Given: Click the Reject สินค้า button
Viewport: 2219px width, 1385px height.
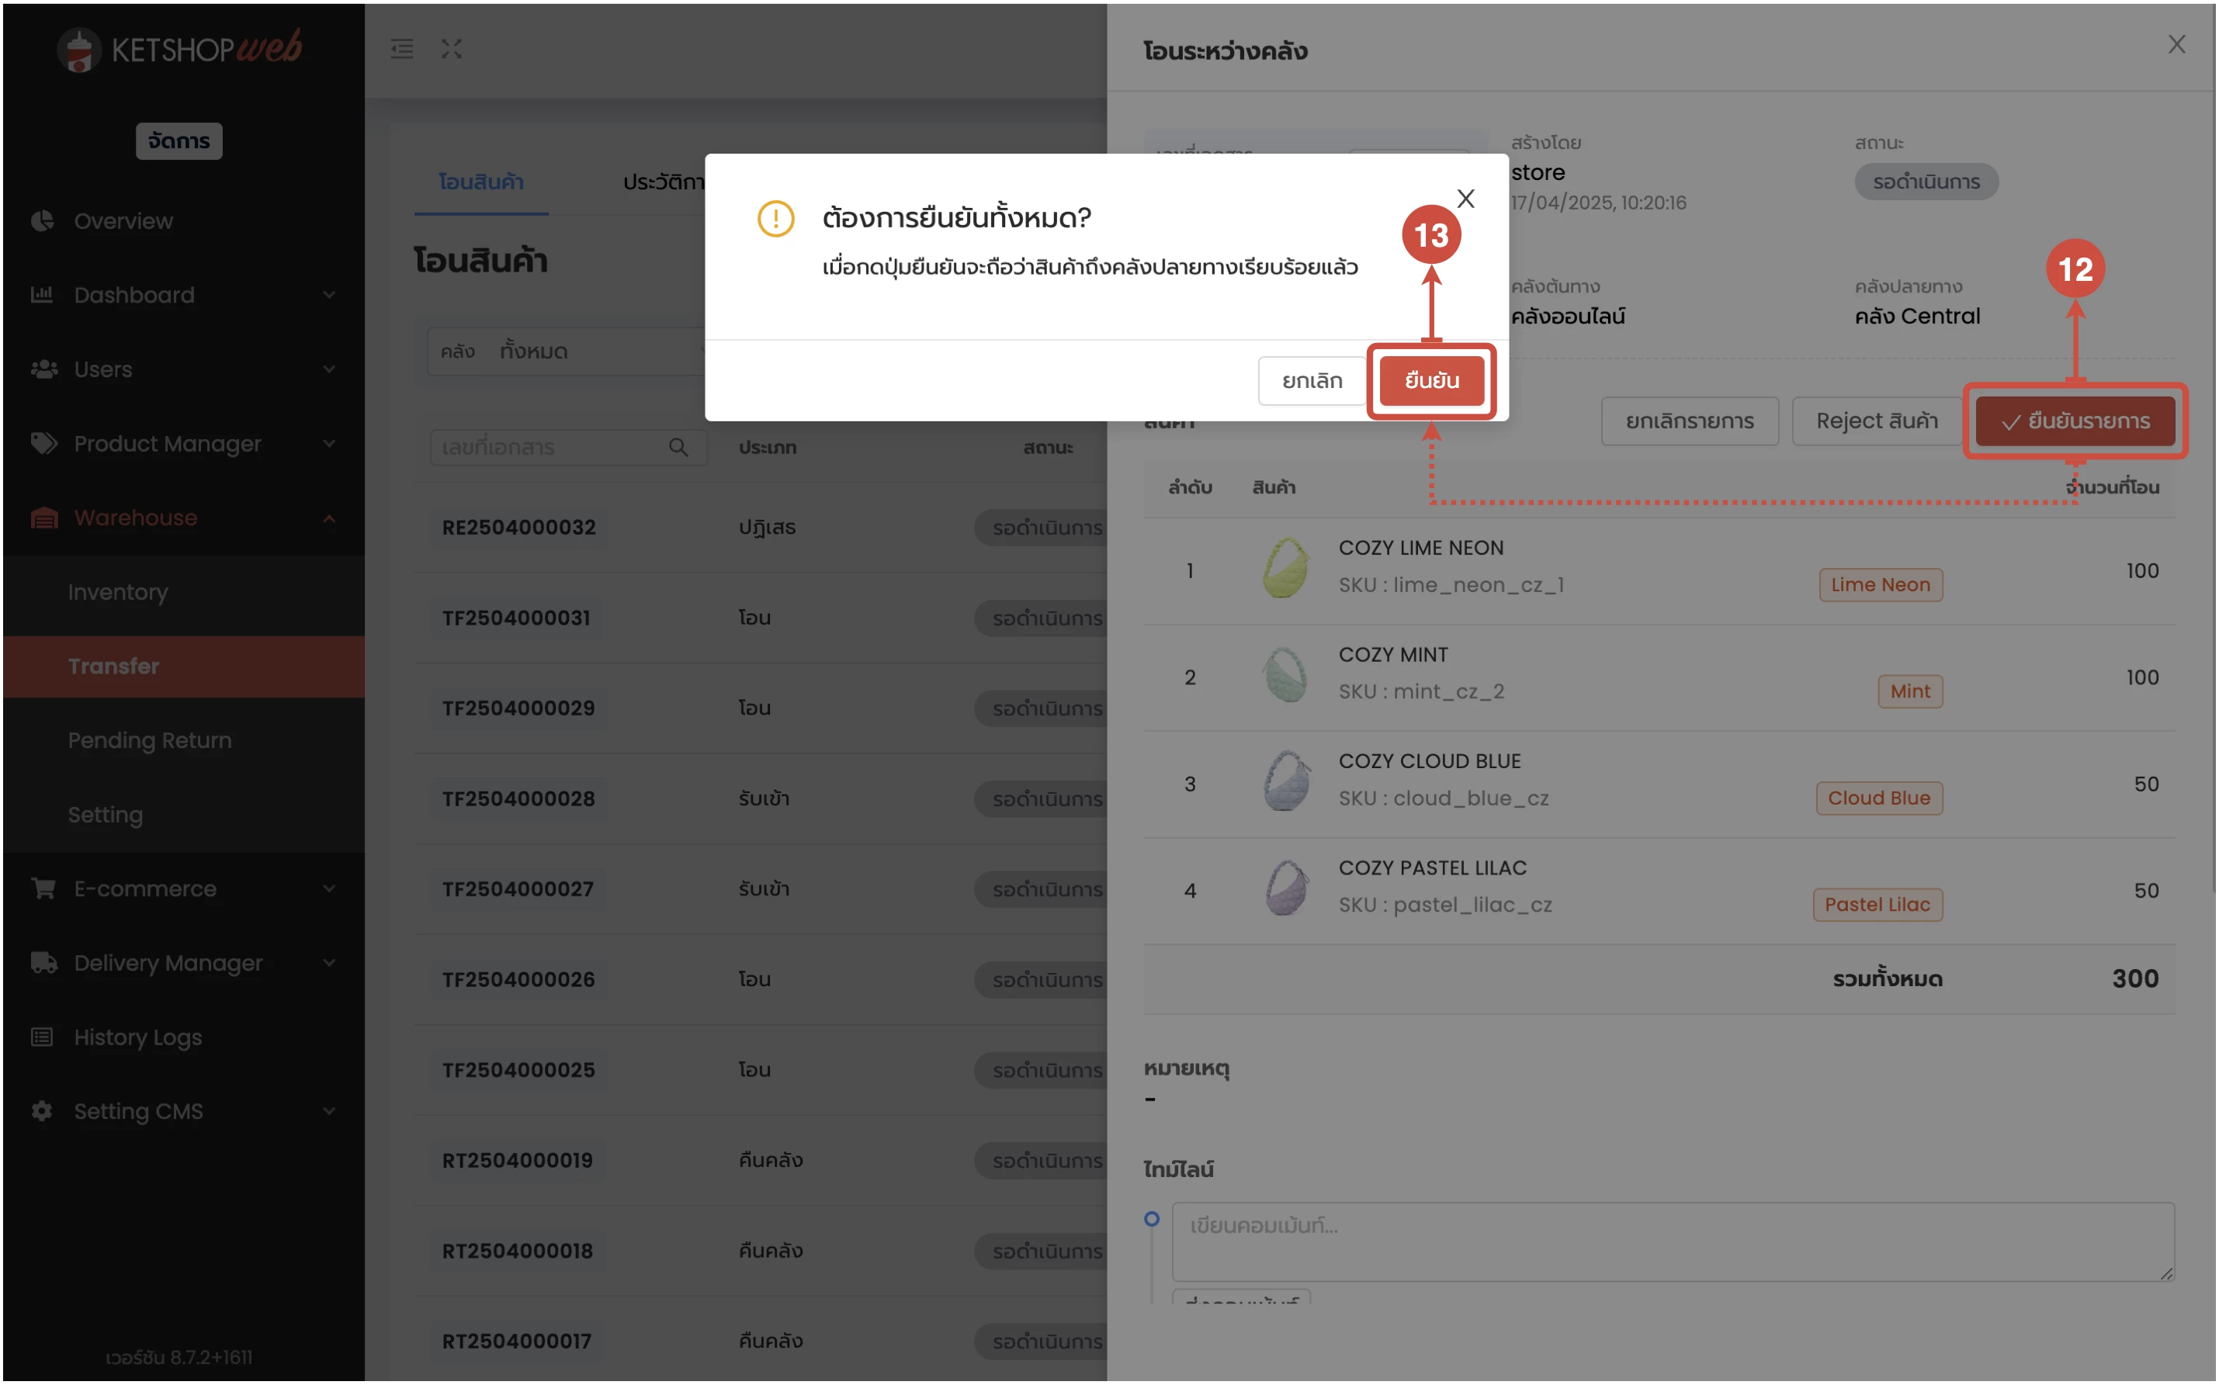Looking at the screenshot, I should pos(1877,421).
